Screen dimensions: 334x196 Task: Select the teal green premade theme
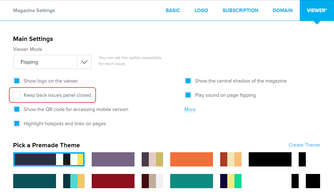coord(192,181)
